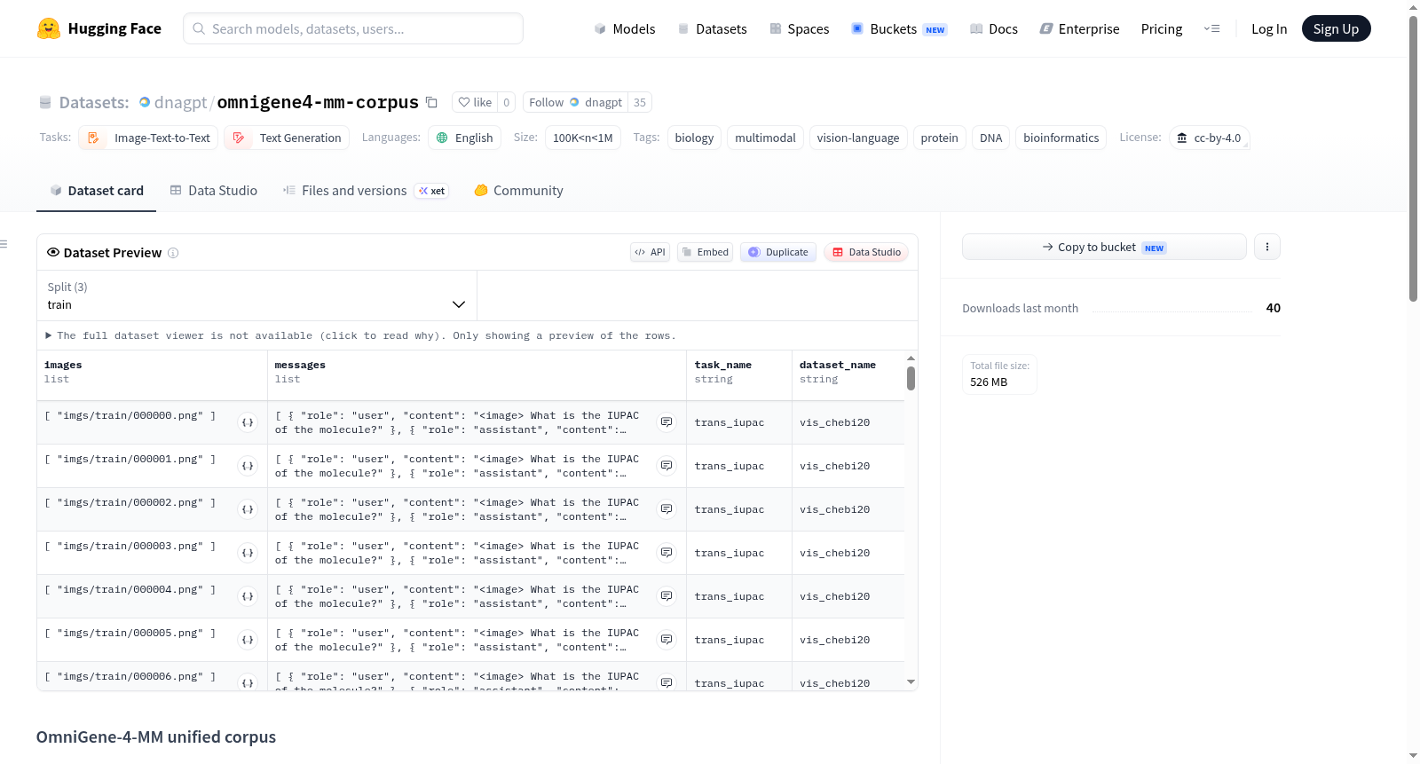This screenshot has width=1420, height=764.
Task: Expand JSON for imgs/train/000003.png row
Action: (x=248, y=553)
